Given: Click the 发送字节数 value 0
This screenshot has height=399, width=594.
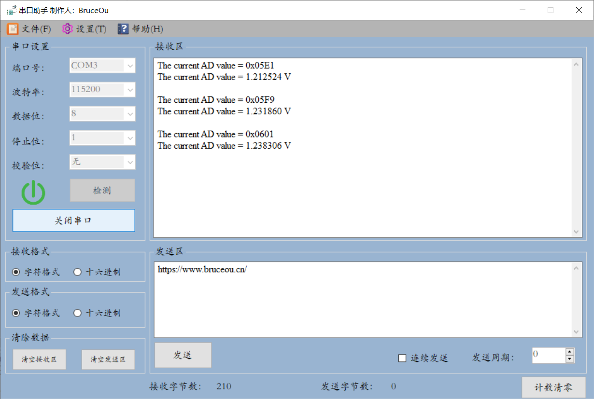Looking at the screenshot, I should [394, 386].
